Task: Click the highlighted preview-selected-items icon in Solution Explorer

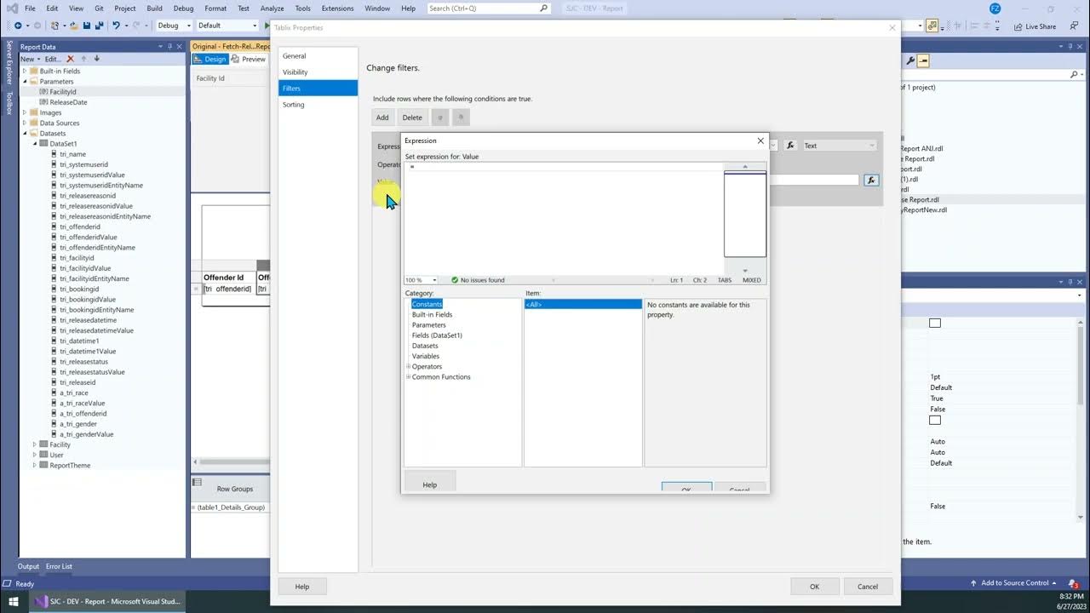Action: click(923, 60)
